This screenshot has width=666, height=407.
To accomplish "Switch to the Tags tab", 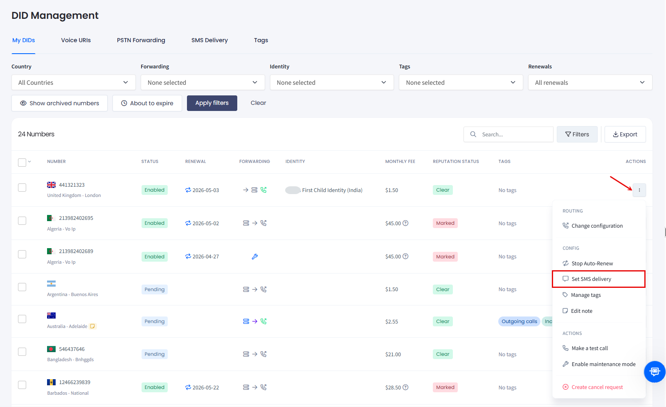I will pyautogui.click(x=261, y=40).
